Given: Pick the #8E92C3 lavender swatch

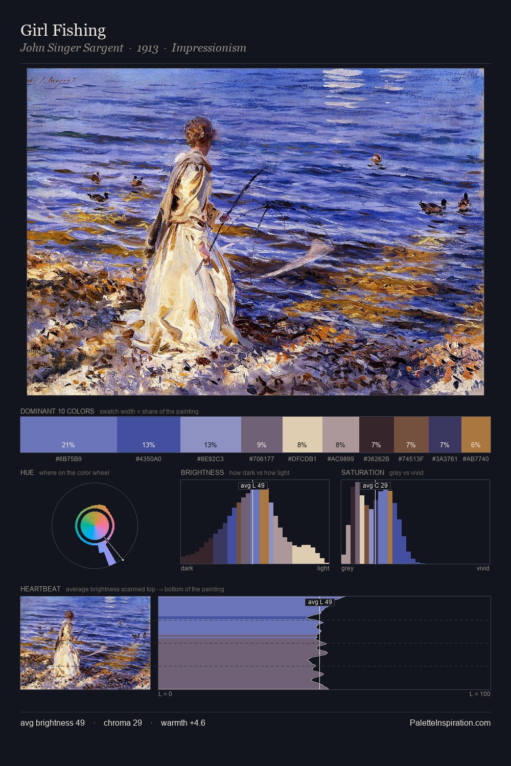Looking at the screenshot, I should tap(211, 435).
